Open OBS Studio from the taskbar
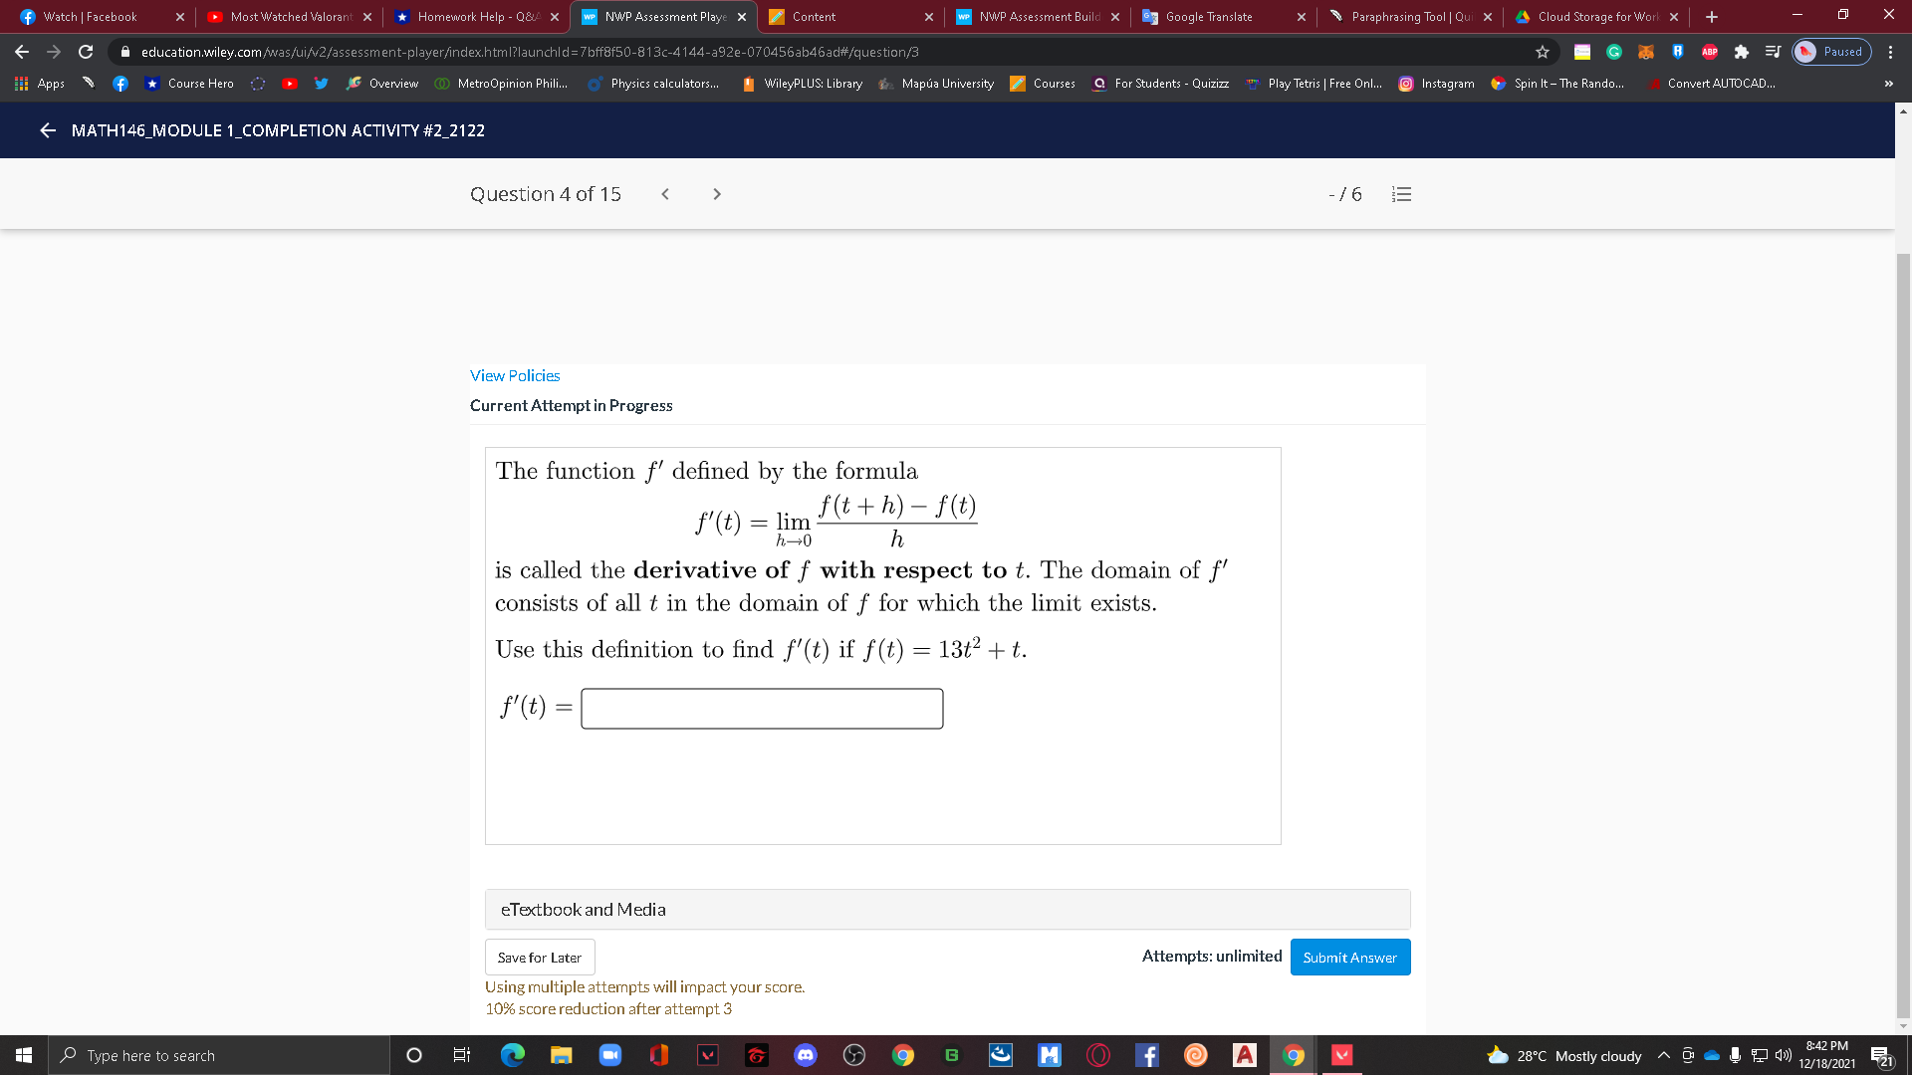Image resolution: width=1912 pixels, height=1075 pixels. pyautogui.click(x=854, y=1055)
